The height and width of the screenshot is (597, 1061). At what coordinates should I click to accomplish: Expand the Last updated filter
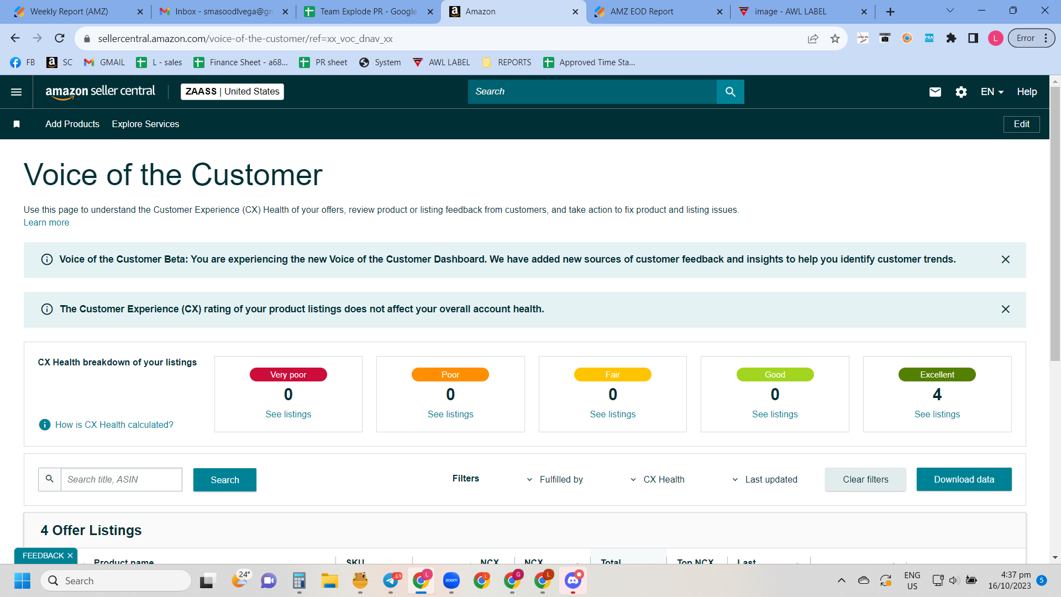(x=765, y=479)
